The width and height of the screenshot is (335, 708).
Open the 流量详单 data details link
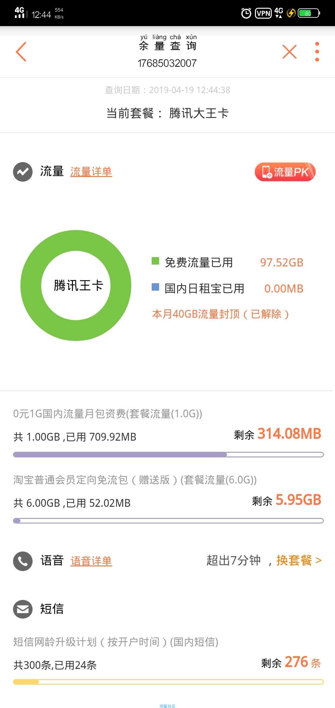tap(91, 172)
